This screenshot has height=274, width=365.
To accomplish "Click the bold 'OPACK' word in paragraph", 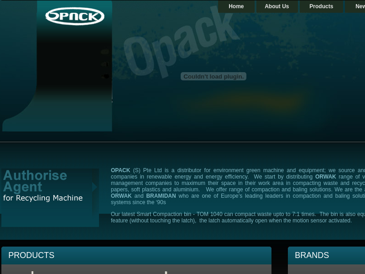I will [x=120, y=170].
